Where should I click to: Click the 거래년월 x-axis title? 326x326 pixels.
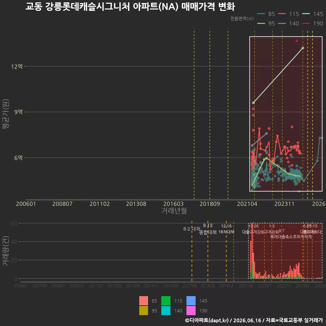tap(174, 211)
